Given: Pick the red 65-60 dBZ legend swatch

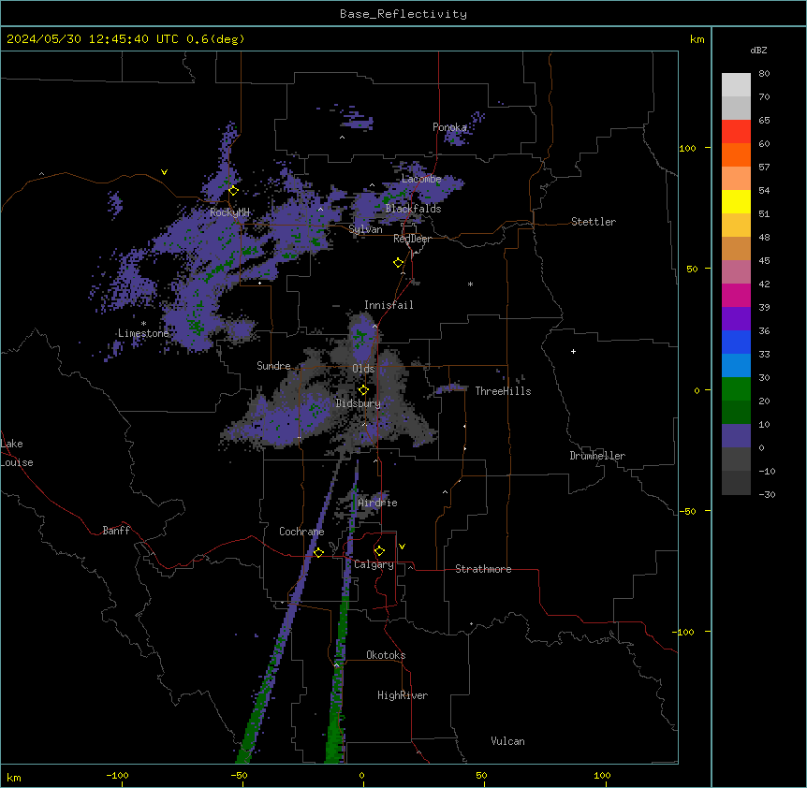Looking at the screenshot, I should pyautogui.click(x=736, y=131).
